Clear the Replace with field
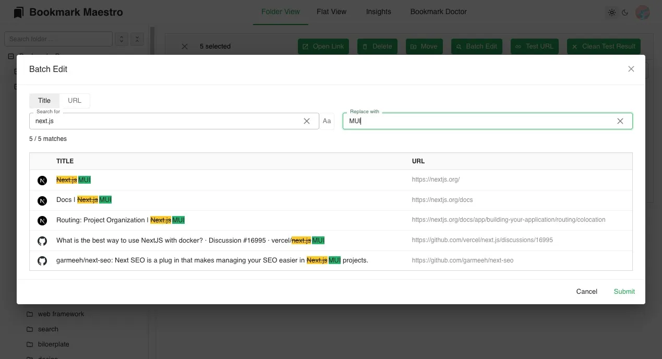Viewport: 662px width, 359px height. pyautogui.click(x=620, y=121)
